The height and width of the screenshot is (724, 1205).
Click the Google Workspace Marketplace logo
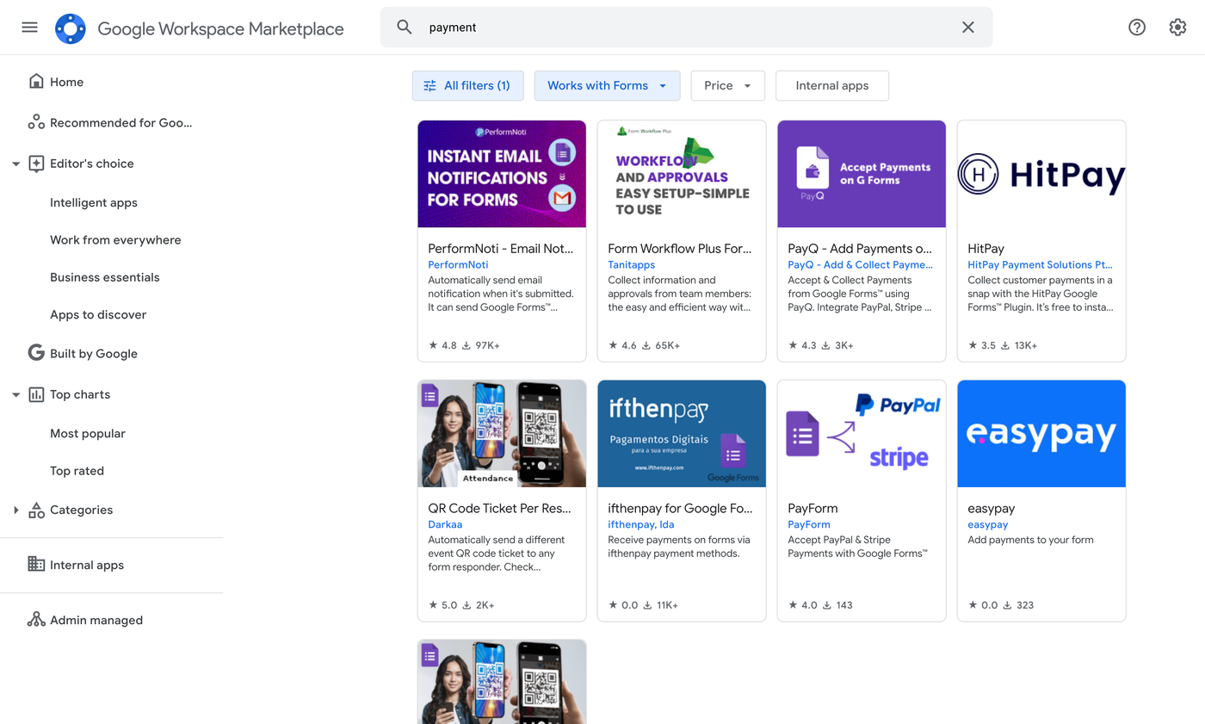click(x=71, y=28)
